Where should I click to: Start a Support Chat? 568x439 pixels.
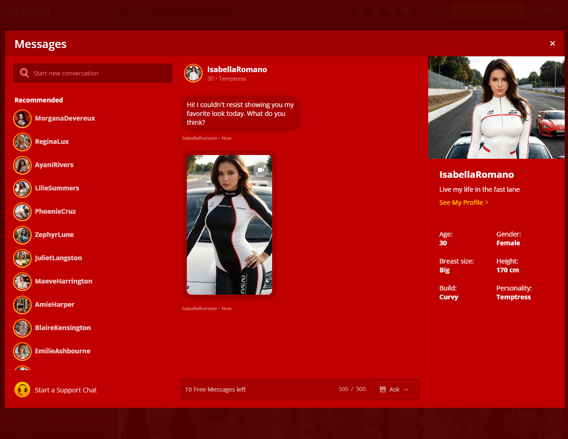point(66,390)
